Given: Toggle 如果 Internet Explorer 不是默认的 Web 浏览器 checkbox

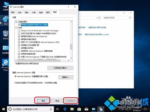Looking at the screenshot, I should click(x=19, y=57).
